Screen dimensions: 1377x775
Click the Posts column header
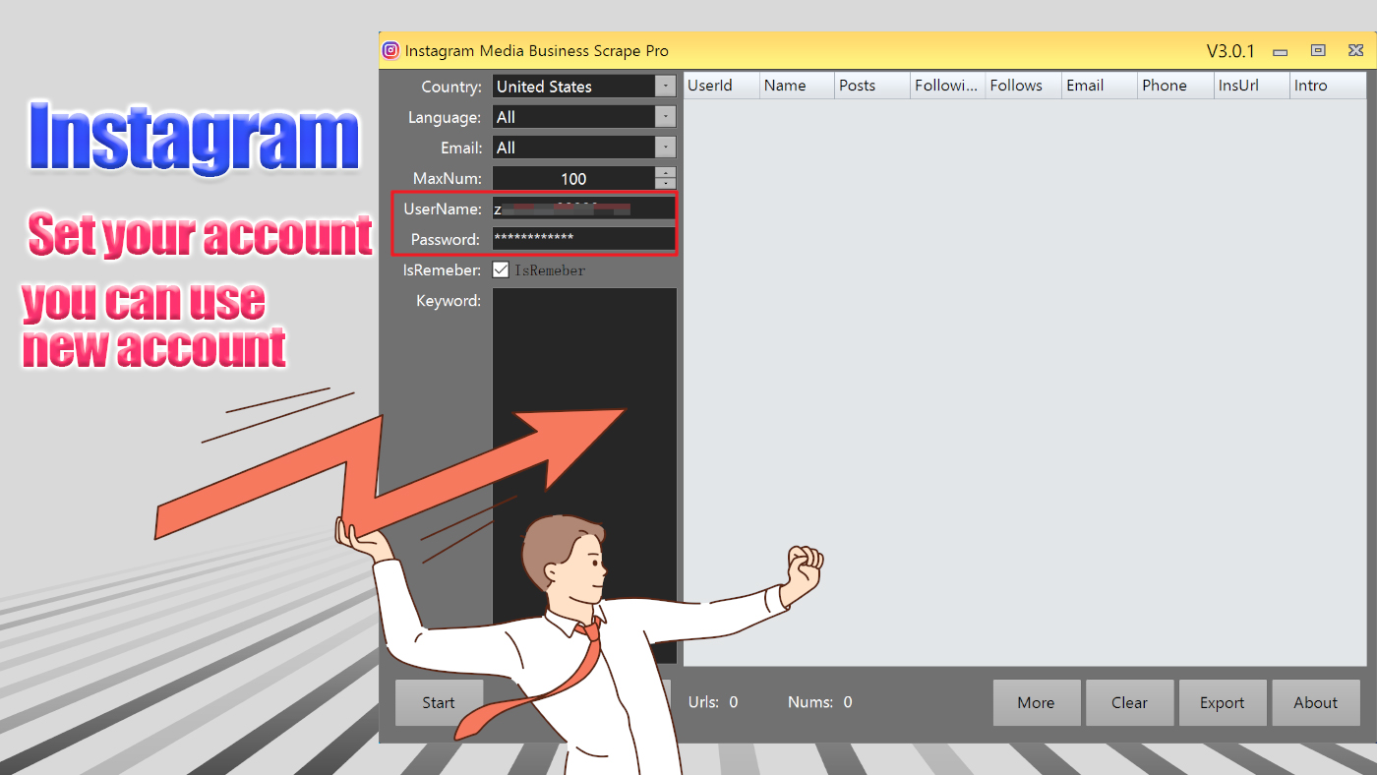click(873, 86)
